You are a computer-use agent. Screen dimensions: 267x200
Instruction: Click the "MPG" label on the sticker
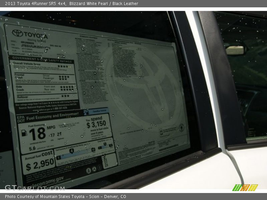(51, 127)
